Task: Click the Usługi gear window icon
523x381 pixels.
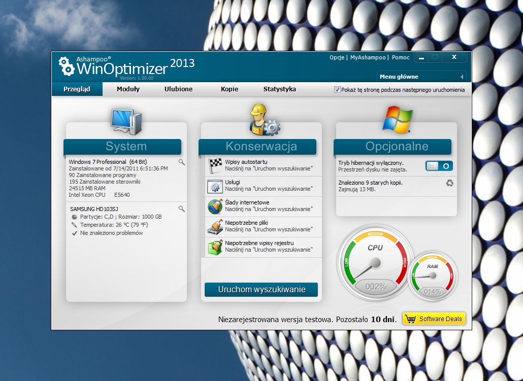Action: pos(215,186)
